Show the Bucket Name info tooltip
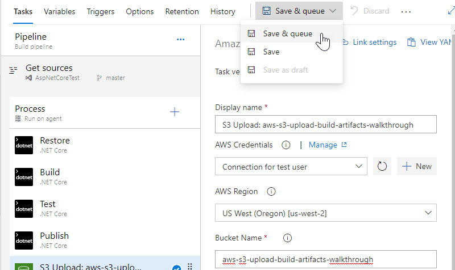The width and height of the screenshot is (455, 270). 287,238
